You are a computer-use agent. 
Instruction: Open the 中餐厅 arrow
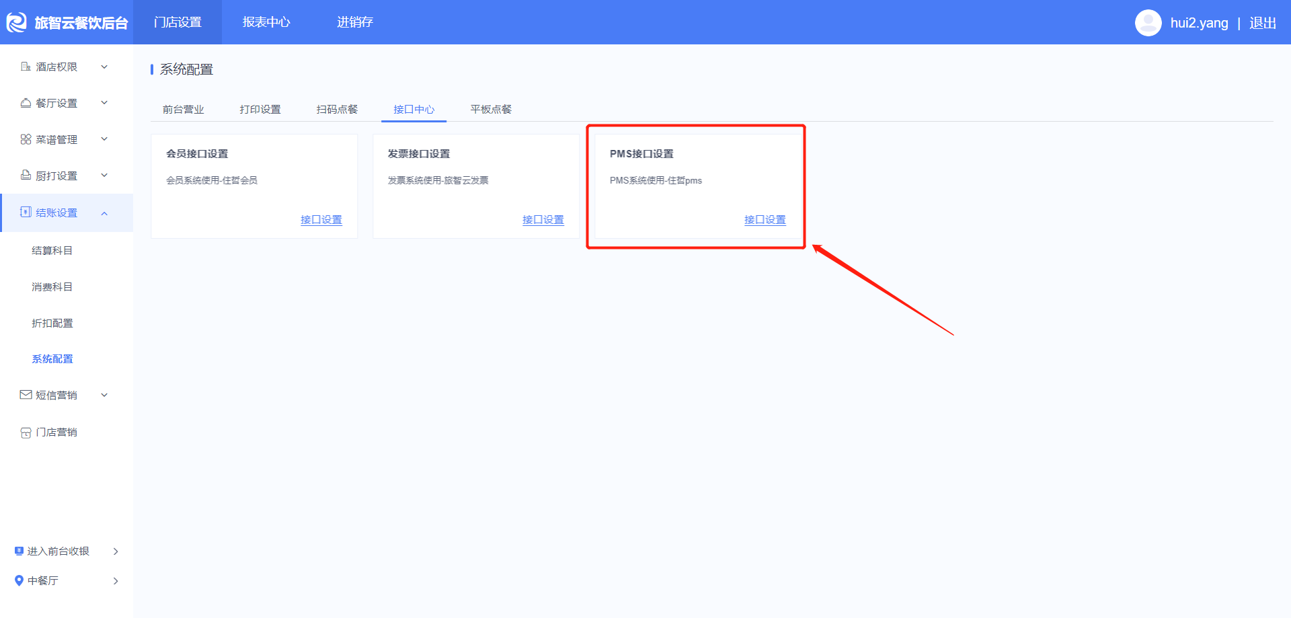tap(116, 581)
